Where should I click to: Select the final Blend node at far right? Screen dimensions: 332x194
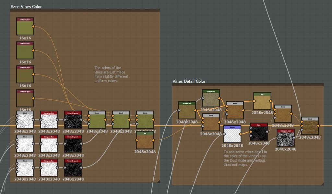tap(310, 126)
